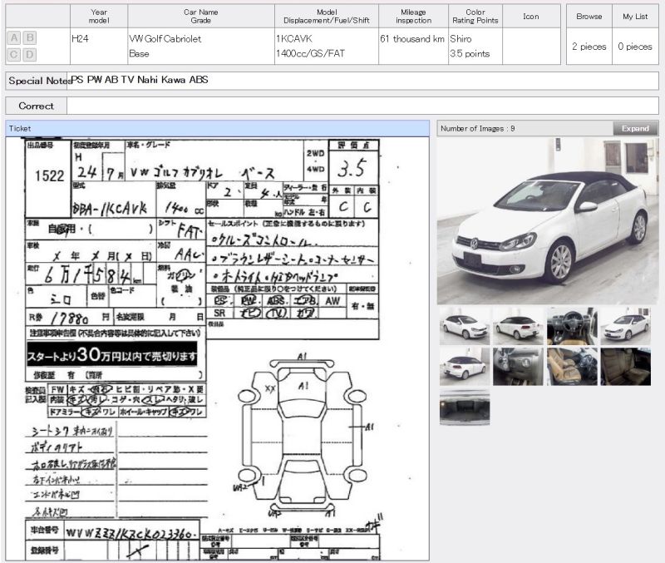Image resolution: width=665 pixels, height=563 pixels.
Task: Click the '61 thousand km' mileage
Action: coord(411,38)
